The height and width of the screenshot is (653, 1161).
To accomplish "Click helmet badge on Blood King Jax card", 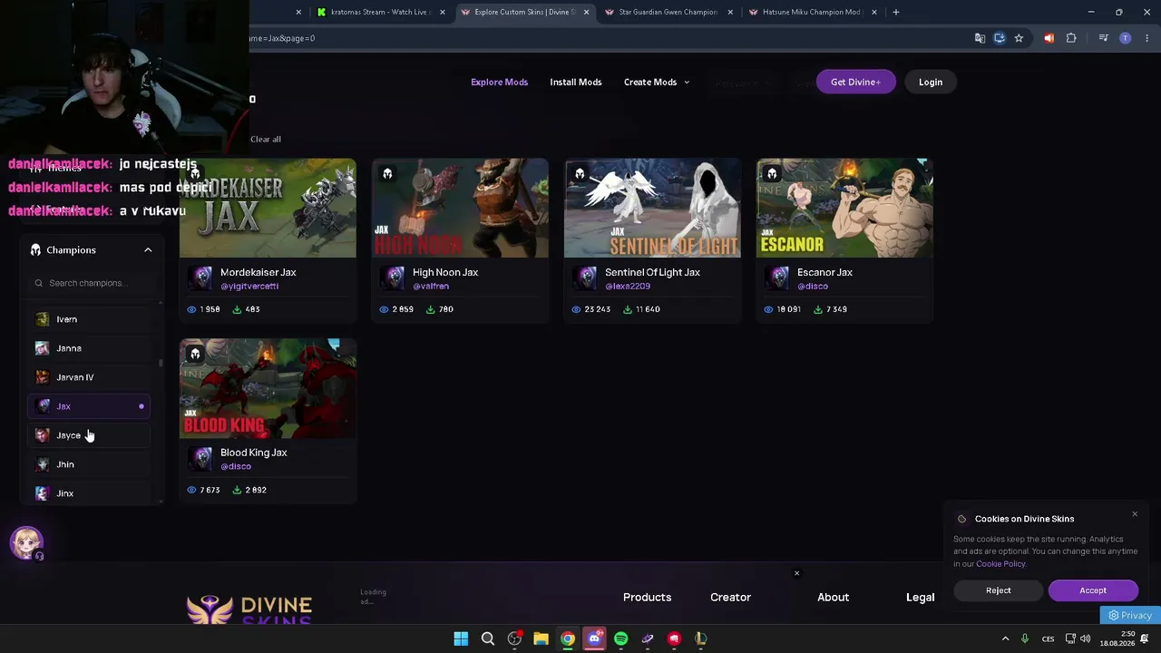I will [x=195, y=355].
